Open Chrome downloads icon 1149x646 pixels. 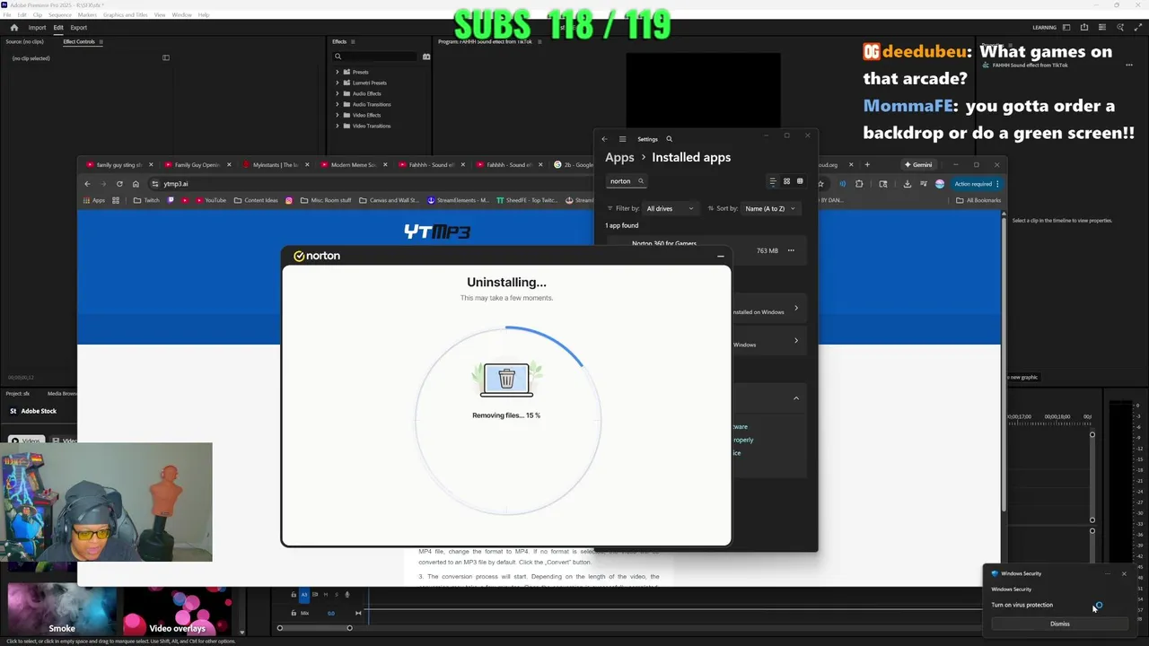point(907,184)
